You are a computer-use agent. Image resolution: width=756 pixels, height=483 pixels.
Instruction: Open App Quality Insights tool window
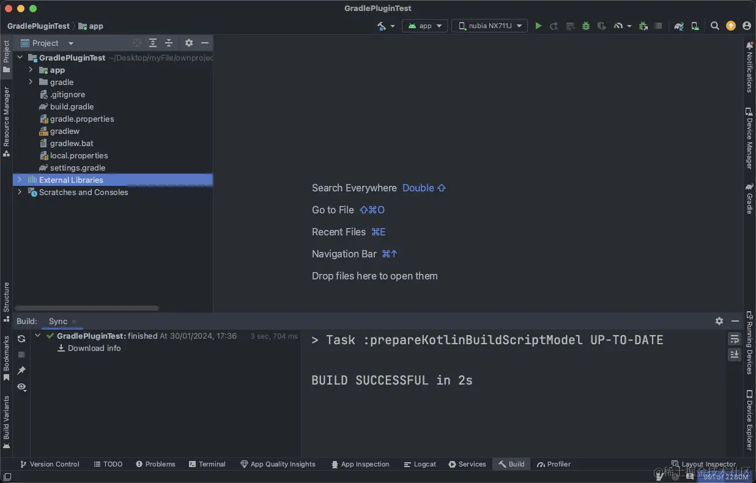(x=278, y=464)
